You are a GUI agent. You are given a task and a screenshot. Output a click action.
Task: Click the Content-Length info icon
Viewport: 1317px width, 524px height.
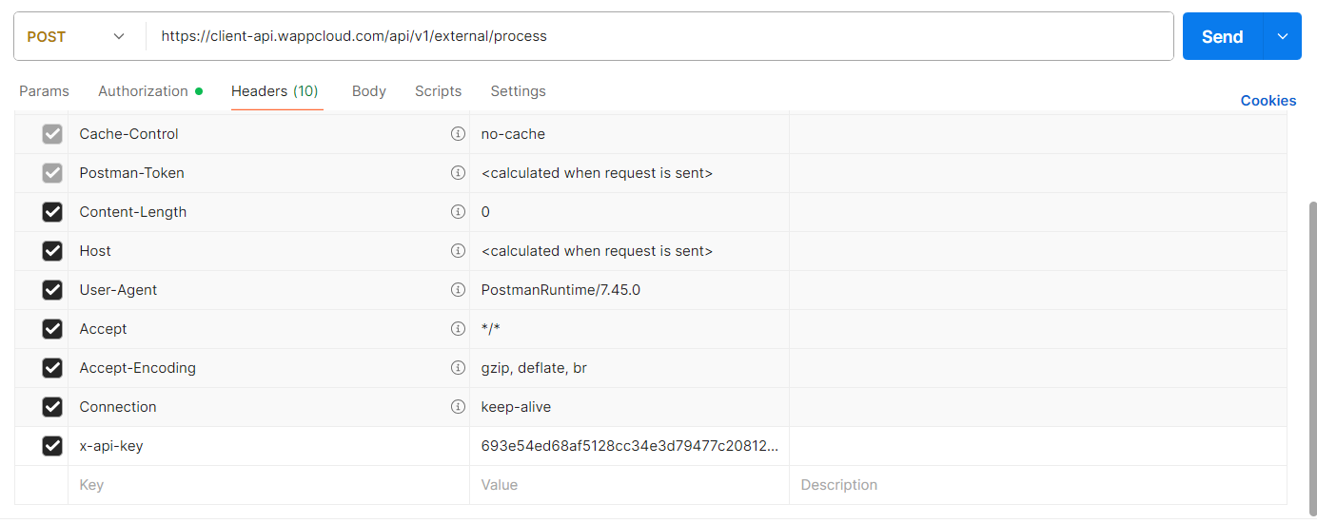coord(458,212)
